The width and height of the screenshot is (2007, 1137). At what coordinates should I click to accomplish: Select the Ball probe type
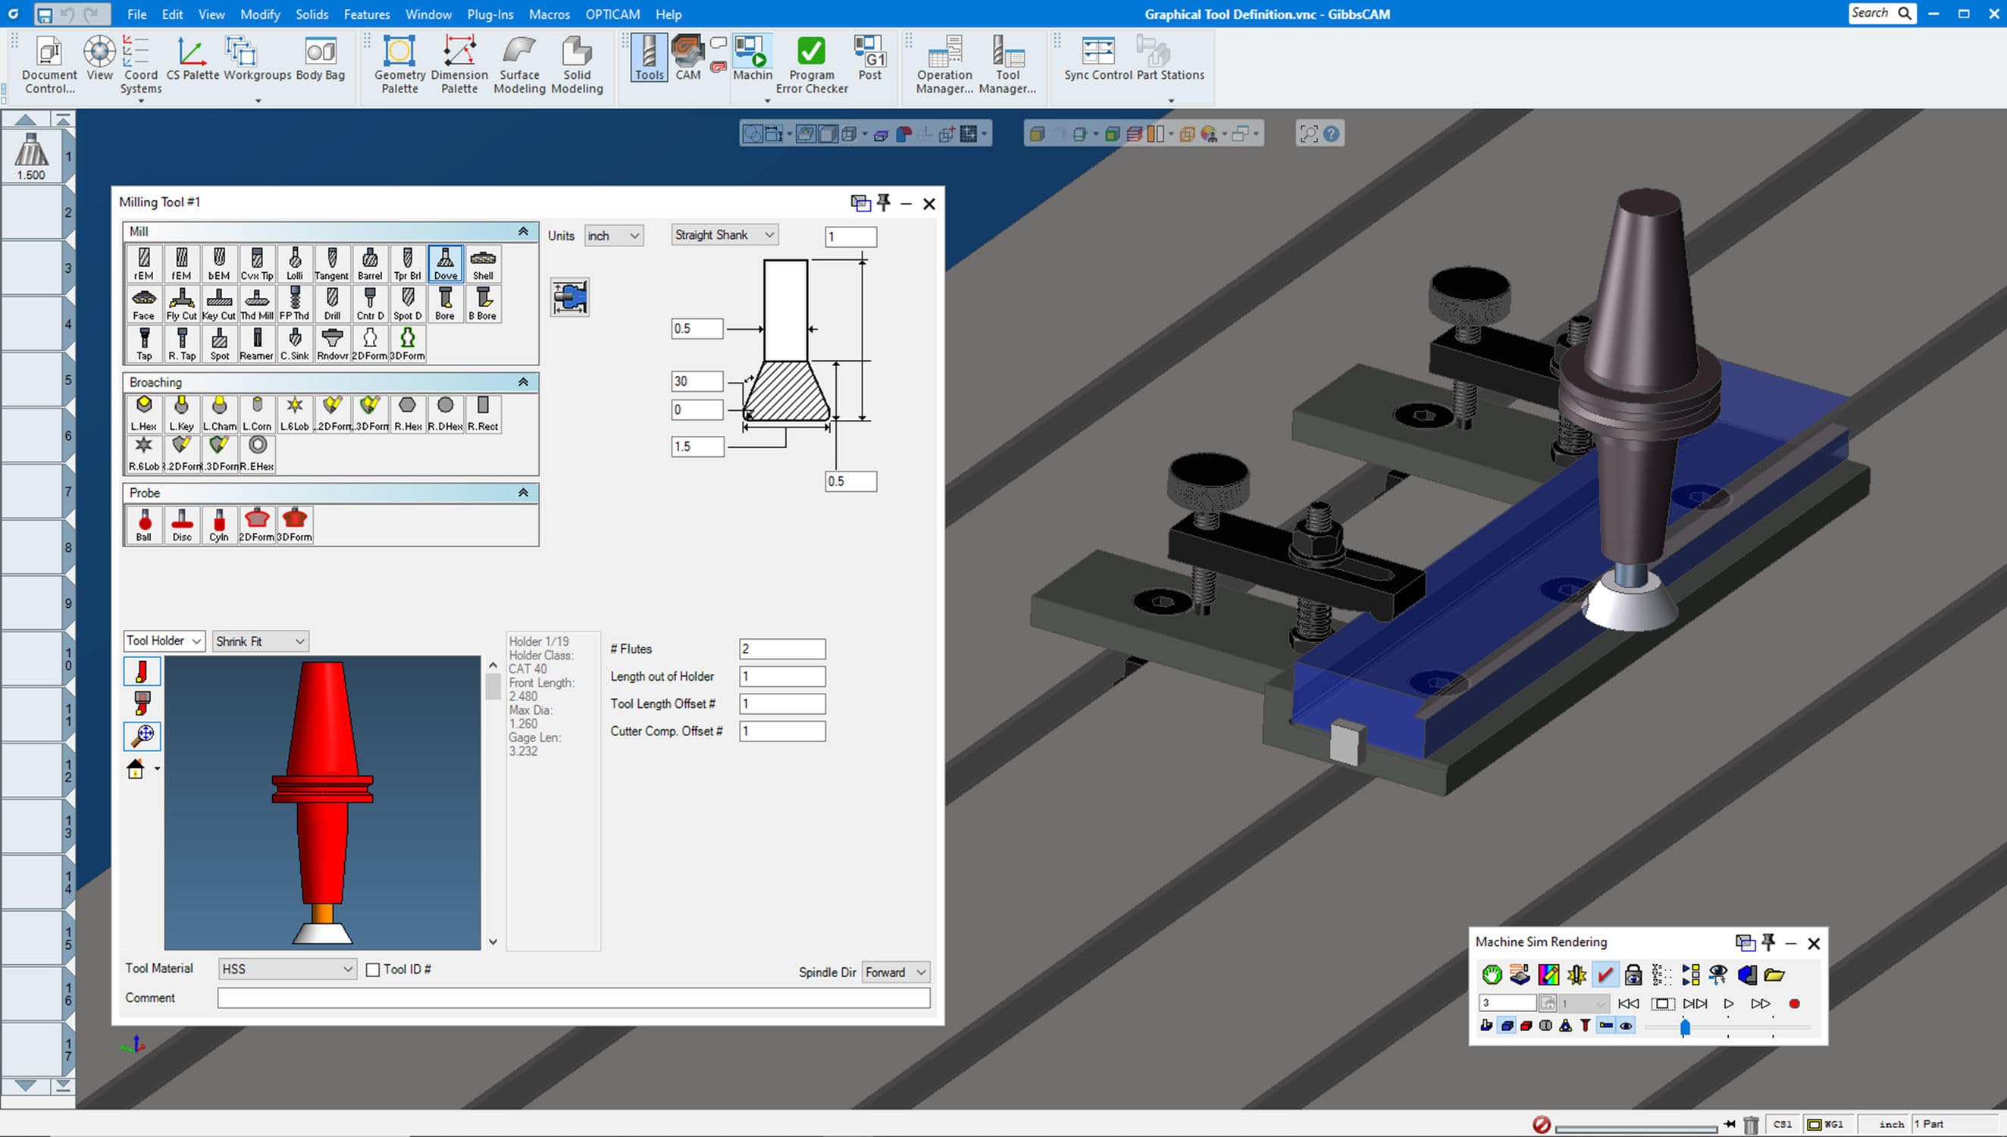144,524
